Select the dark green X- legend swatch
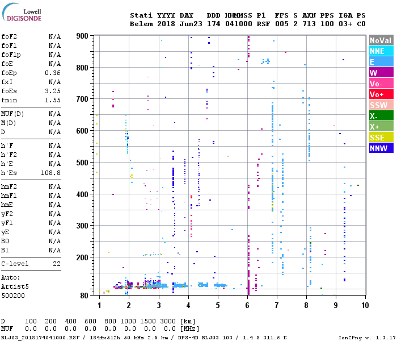The width and height of the screenshot is (397, 341). 381,116
